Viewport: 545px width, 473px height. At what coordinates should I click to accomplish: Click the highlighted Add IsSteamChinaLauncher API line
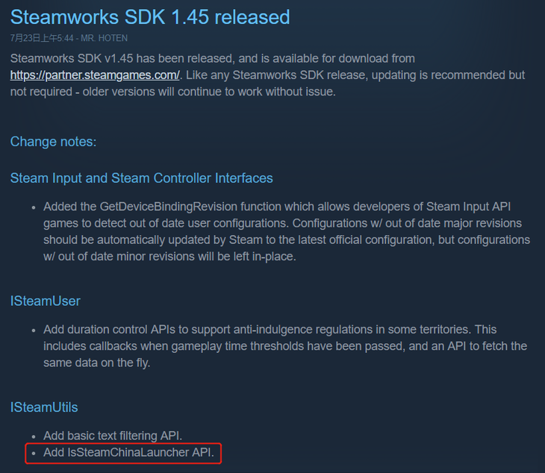click(128, 453)
